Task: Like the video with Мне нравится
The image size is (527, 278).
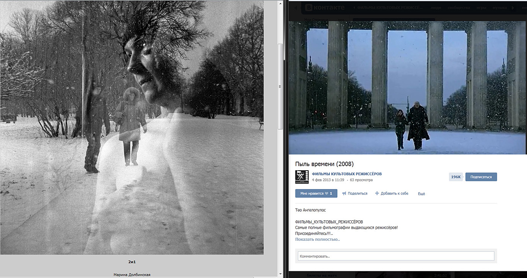Action: click(x=316, y=194)
